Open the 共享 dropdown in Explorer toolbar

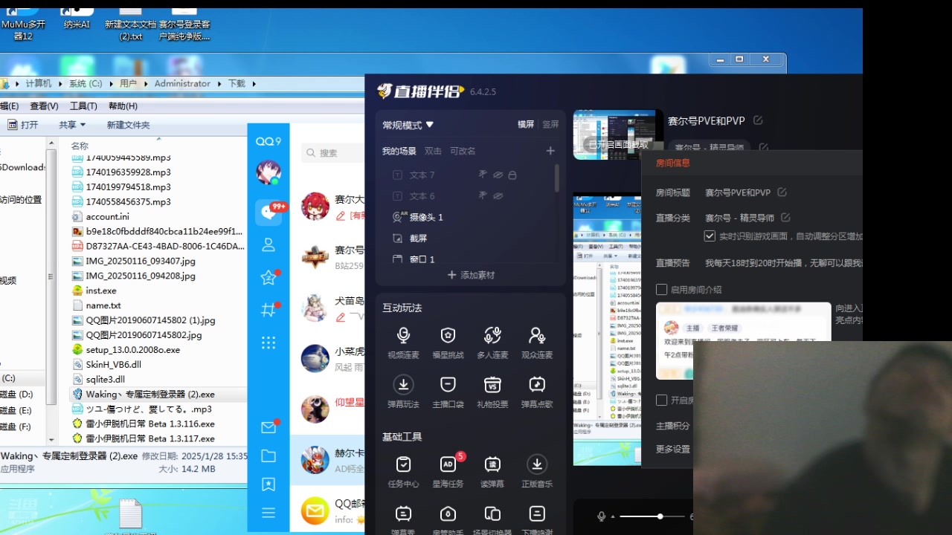[72, 125]
